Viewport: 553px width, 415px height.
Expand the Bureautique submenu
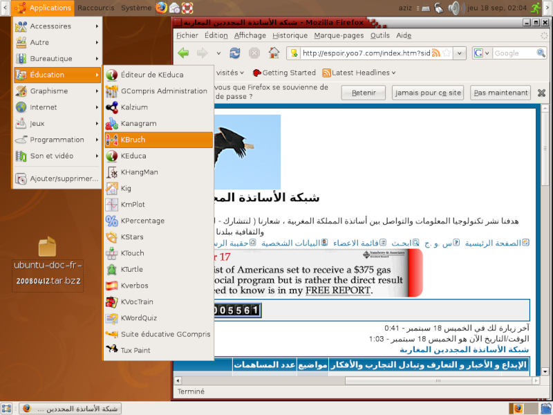[x=57, y=59]
